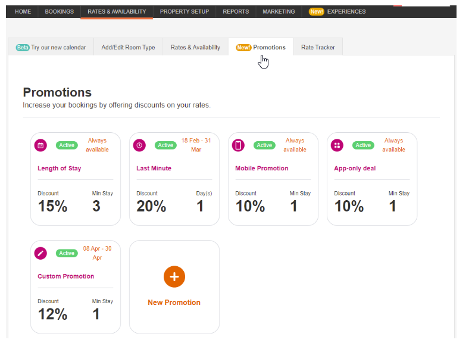Click the Beta badge on new calendar tab
The width and height of the screenshot is (472, 352).
[23, 48]
